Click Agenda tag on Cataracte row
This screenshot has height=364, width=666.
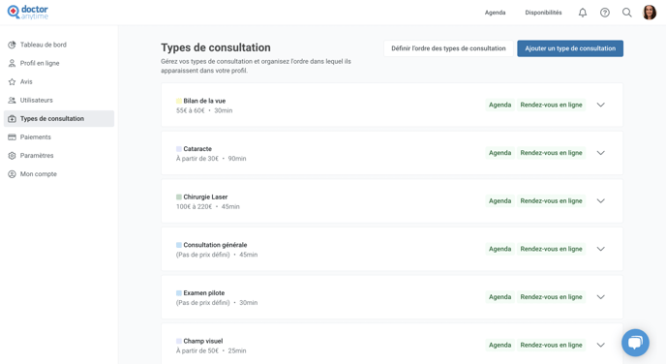(x=499, y=153)
